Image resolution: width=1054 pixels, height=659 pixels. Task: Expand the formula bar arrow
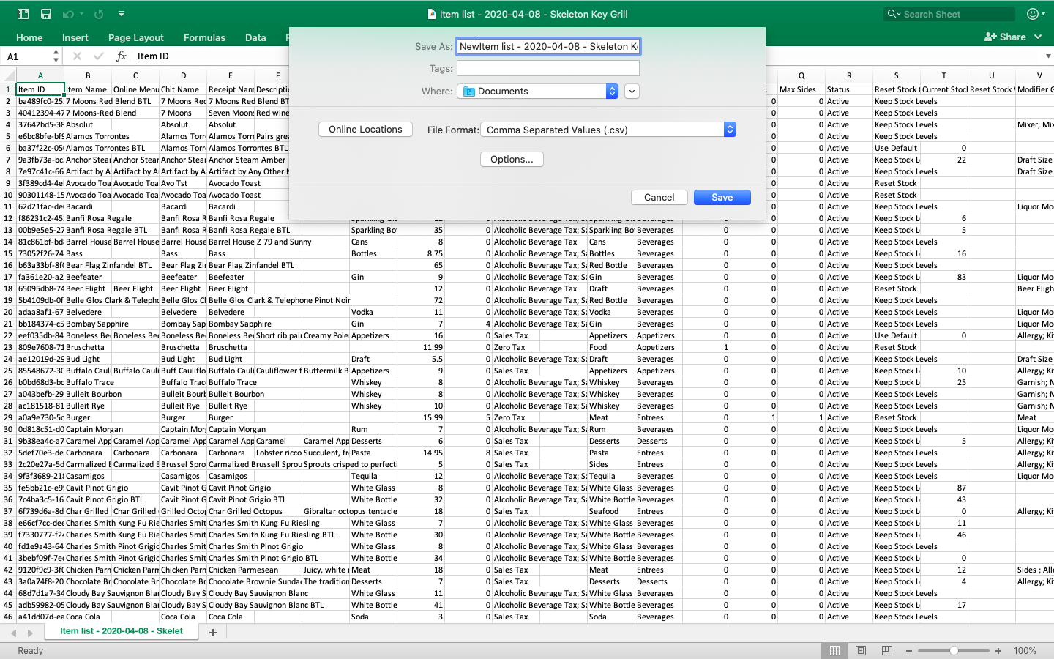(x=1047, y=56)
